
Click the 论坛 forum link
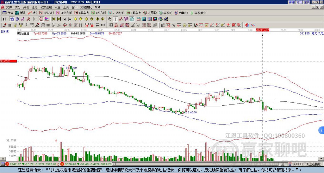pos(299,2)
